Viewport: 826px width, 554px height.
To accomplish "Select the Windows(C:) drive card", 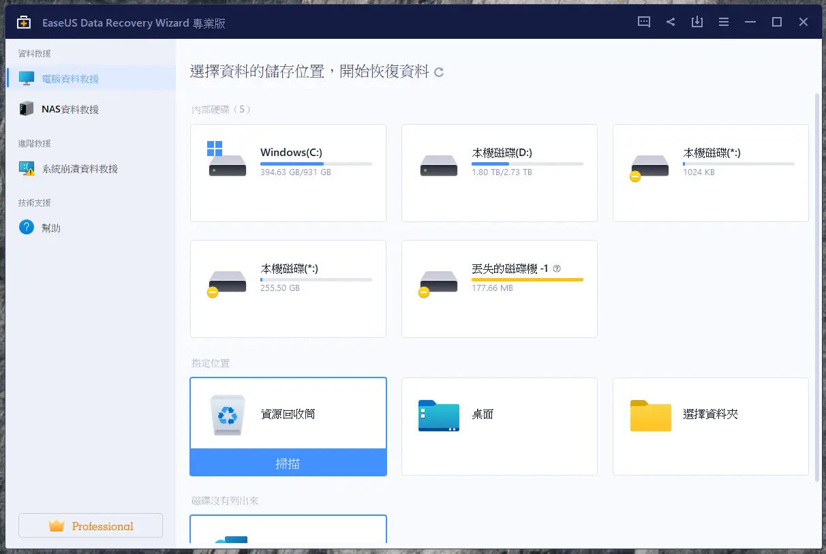I will (x=288, y=173).
